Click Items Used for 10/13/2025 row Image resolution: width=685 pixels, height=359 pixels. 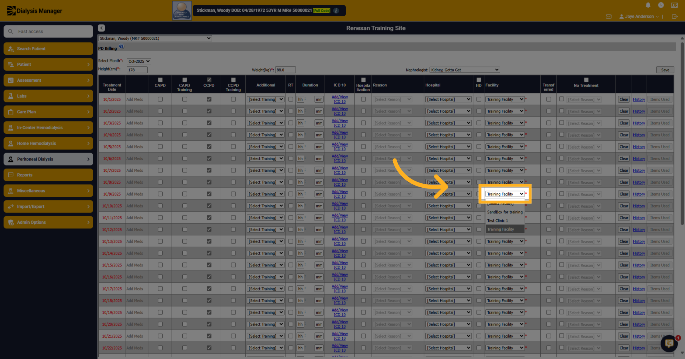[x=660, y=241]
